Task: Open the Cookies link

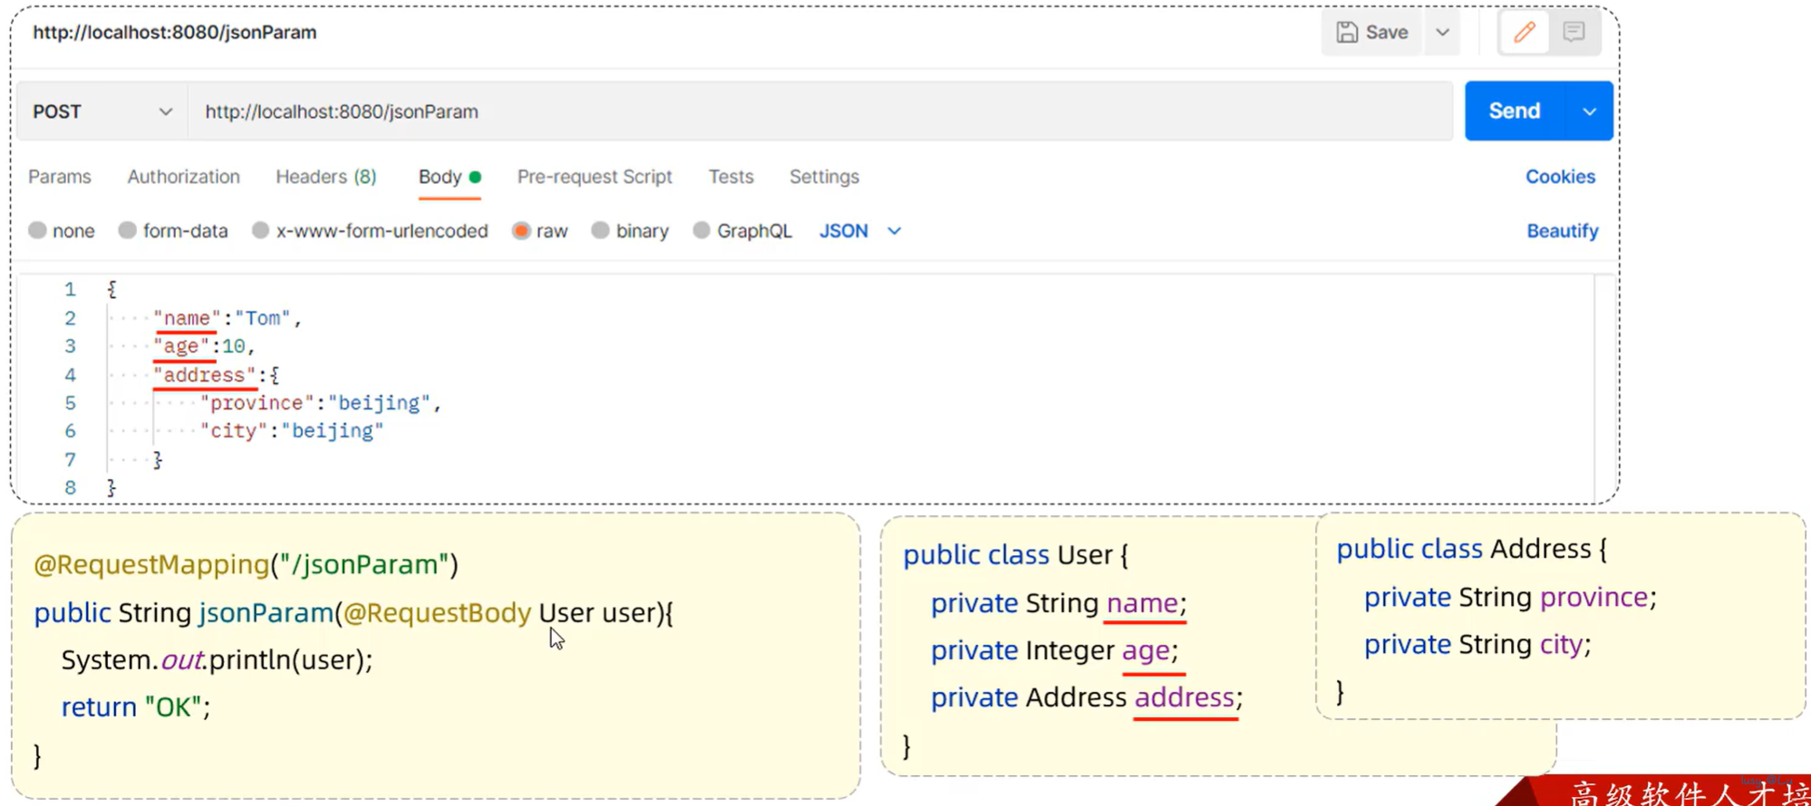Action: [1560, 177]
